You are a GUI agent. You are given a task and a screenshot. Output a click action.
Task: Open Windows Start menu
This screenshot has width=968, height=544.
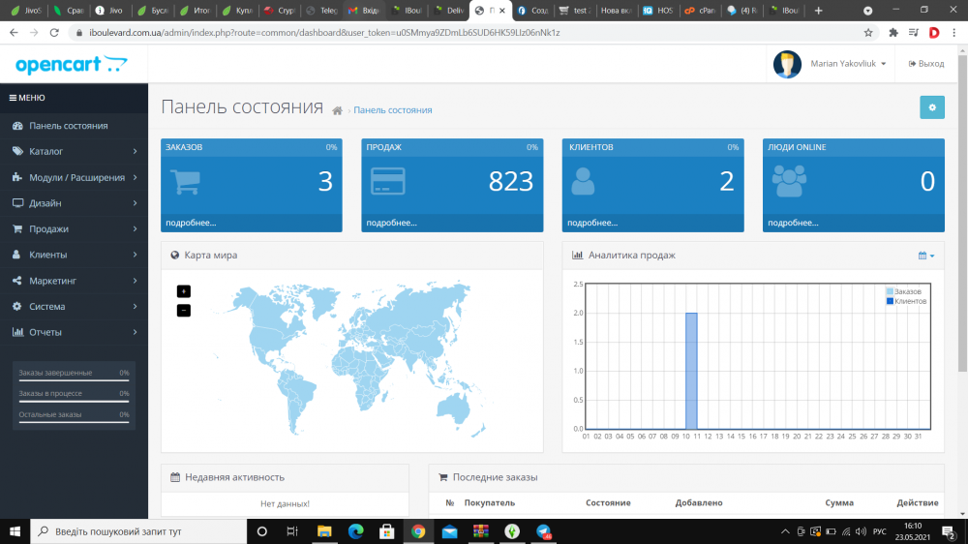click(15, 531)
